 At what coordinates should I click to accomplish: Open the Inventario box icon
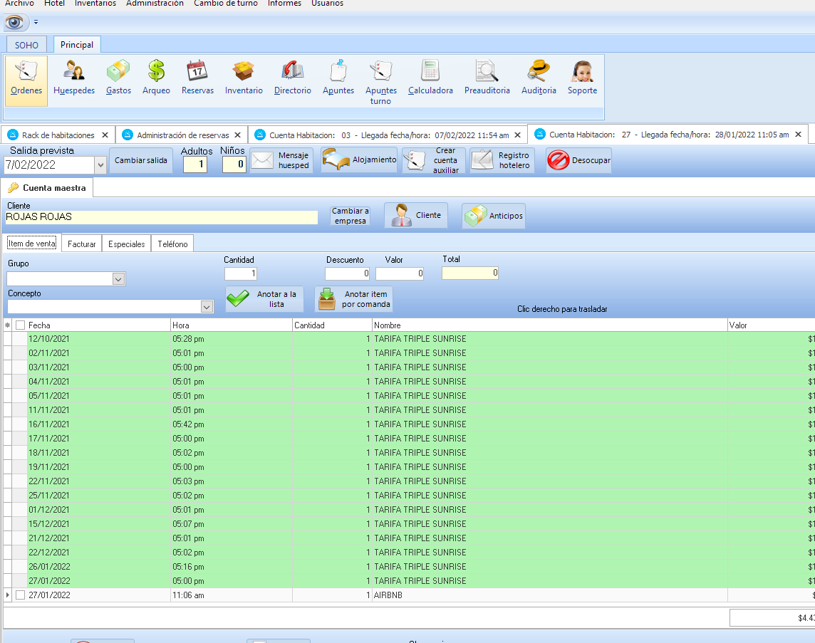244,72
